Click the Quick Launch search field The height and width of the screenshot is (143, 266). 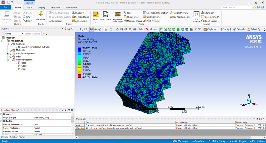[x=237, y=7]
